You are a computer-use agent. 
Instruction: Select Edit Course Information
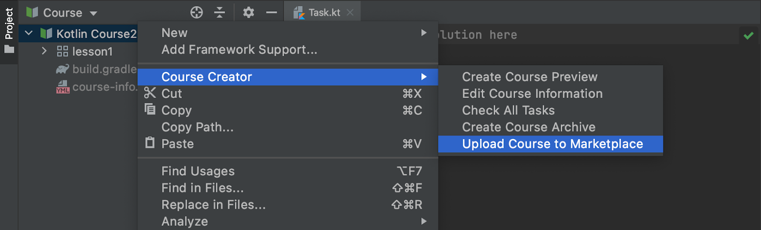(532, 94)
